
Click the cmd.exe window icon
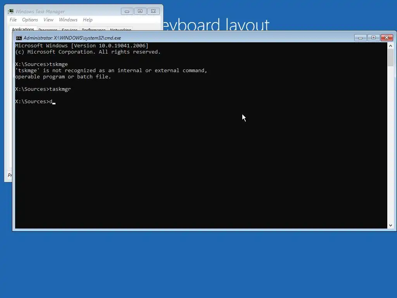(x=19, y=38)
